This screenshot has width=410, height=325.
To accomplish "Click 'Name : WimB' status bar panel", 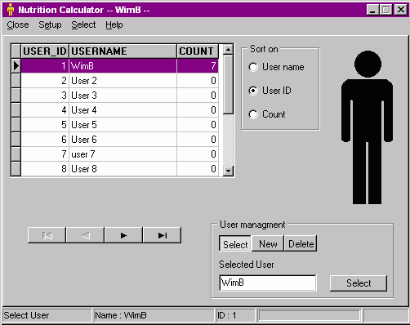I will (154, 315).
